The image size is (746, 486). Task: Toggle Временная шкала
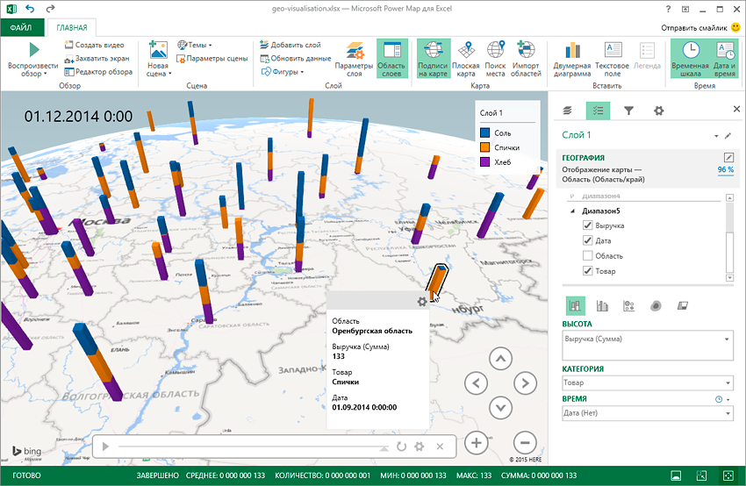[x=691, y=59]
